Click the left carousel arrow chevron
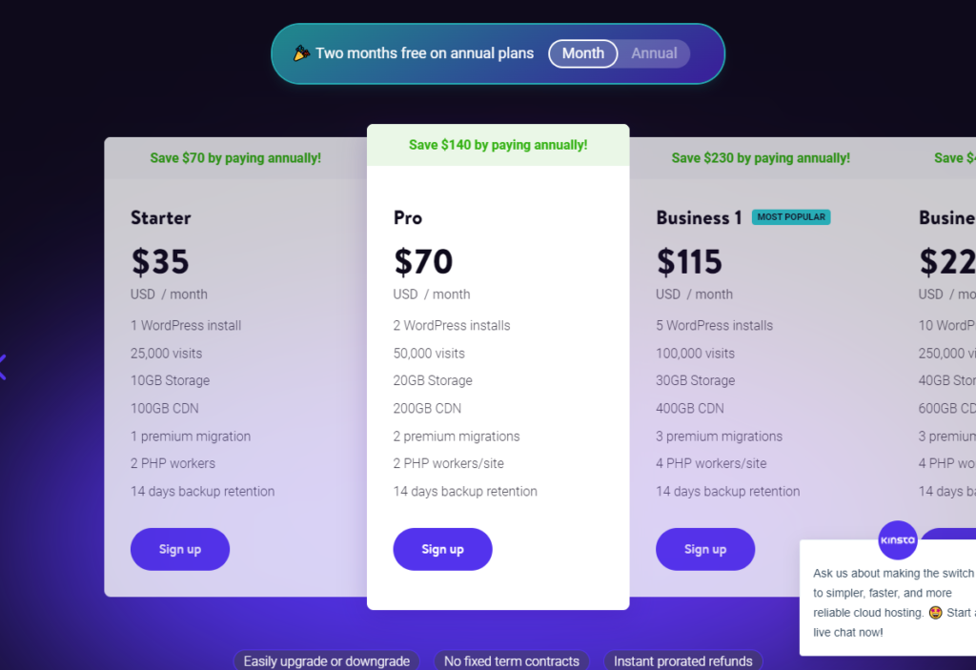This screenshot has width=976, height=670. pyautogui.click(x=3, y=367)
